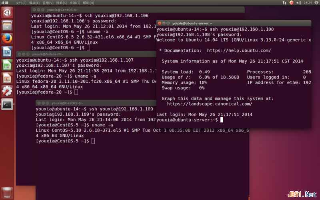
Task: Click 'Linux CentOS-6.5' uname output line
Action: tap(94, 37)
